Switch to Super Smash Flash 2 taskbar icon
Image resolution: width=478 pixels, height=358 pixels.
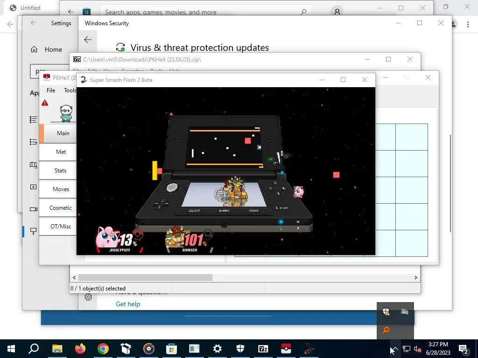tap(309, 349)
